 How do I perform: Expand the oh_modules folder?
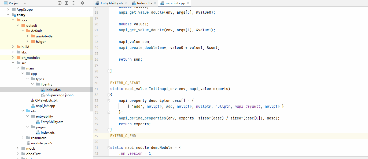pos(13,57)
